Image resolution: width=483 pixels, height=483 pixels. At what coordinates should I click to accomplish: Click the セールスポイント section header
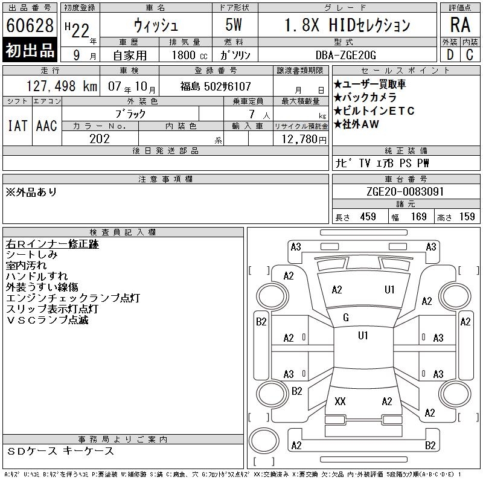tap(406, 70)
